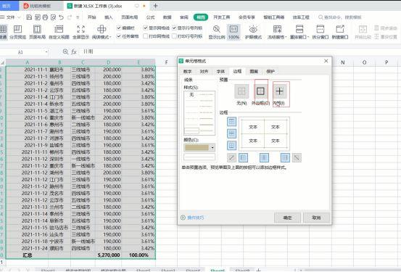Screen dimensions: 401x272
Task: Switch to Pattern (图案) tab in dialog
Action: (254, 71)
